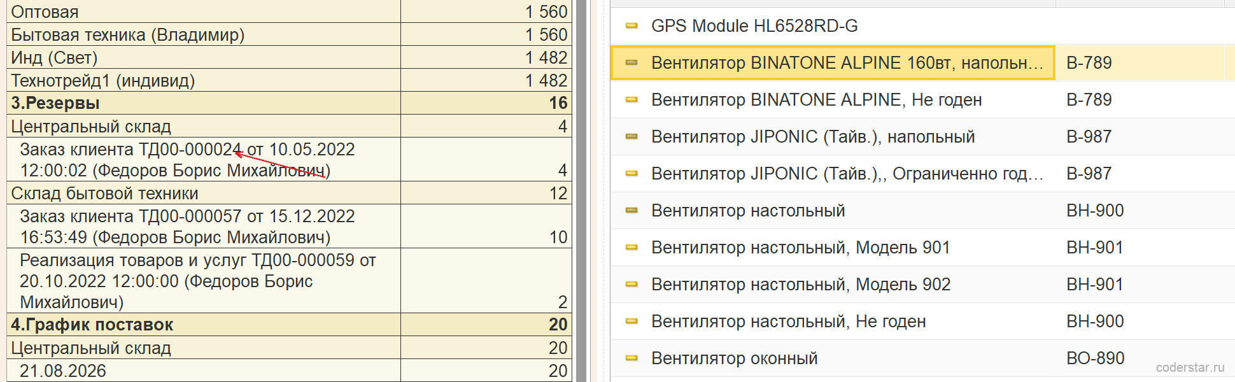1235x382 pixels.
Task: Click the 4.График поставок section header
Action: 289,325
